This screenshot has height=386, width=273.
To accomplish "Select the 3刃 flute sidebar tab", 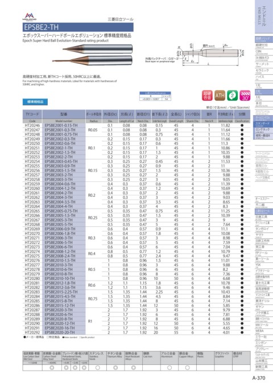I will tap(264, 97).
